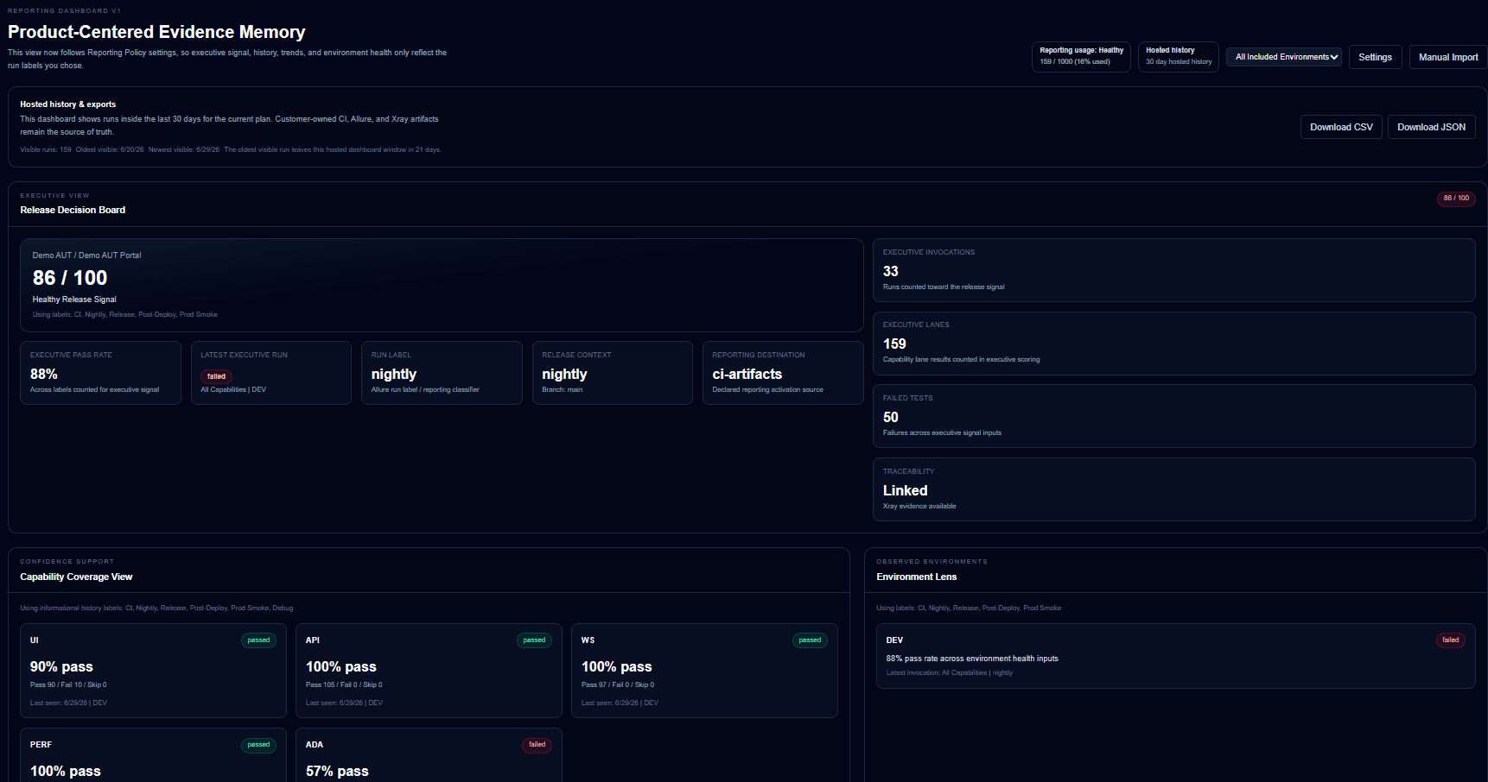This screenshot has height=782, width=1488.
Task: Click the passed badge on the WS card
Action: tap(810, 640)
